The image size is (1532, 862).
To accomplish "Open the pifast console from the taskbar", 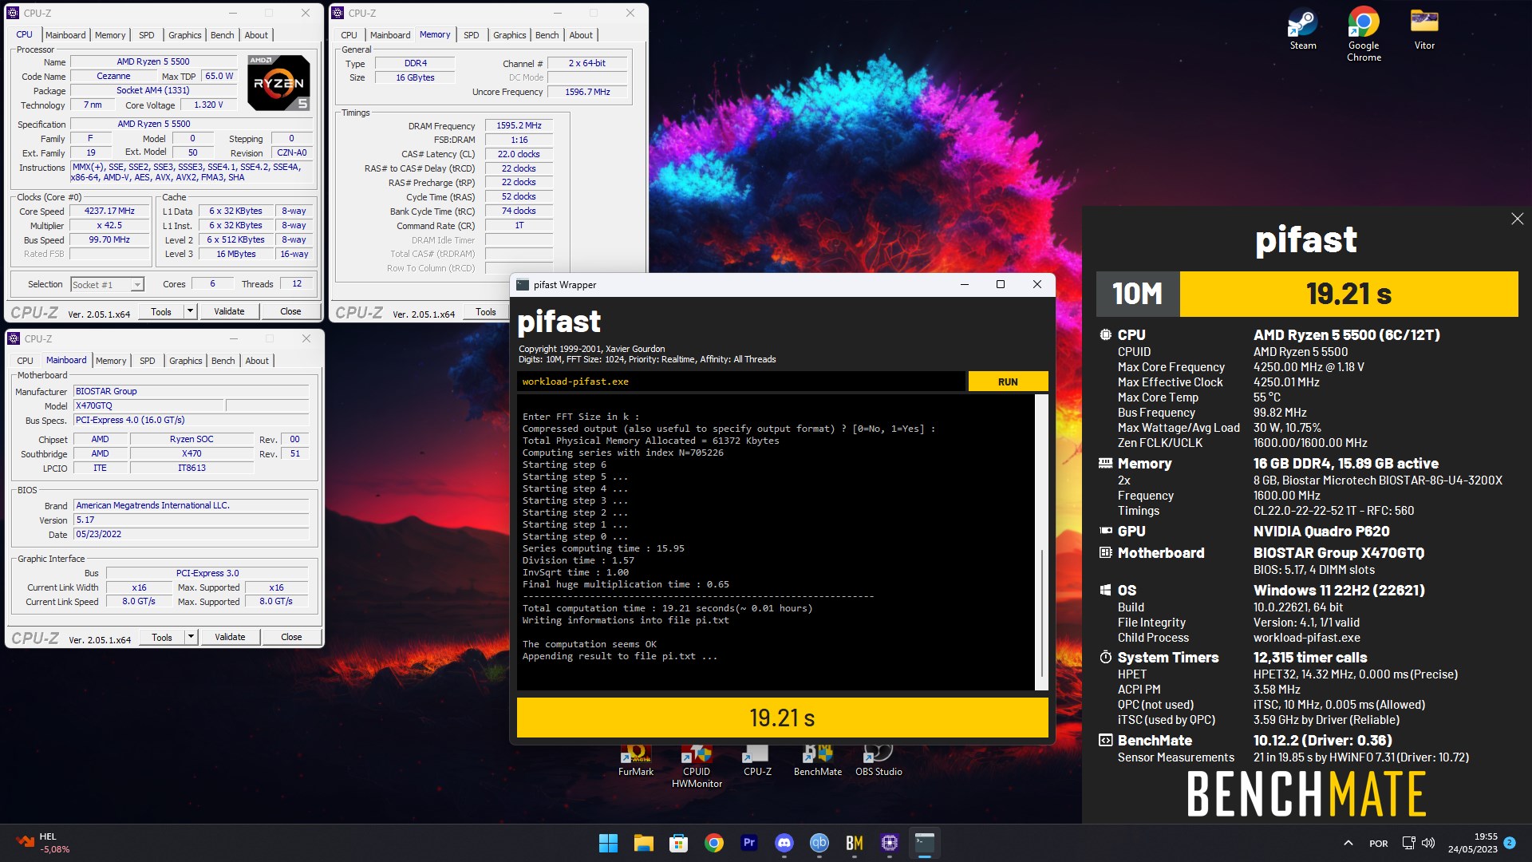I will point(925,843).
